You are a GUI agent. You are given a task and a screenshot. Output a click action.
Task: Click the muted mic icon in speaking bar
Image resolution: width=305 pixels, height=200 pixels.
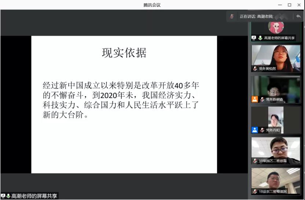[x=232, y=16]
